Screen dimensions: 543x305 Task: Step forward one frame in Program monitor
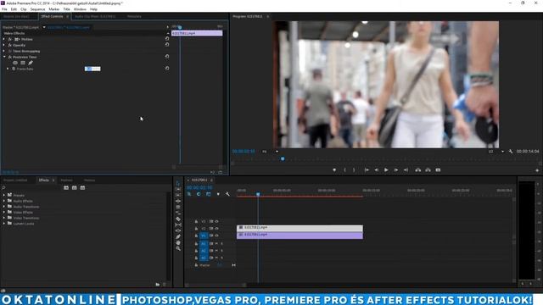click(396, 170)
